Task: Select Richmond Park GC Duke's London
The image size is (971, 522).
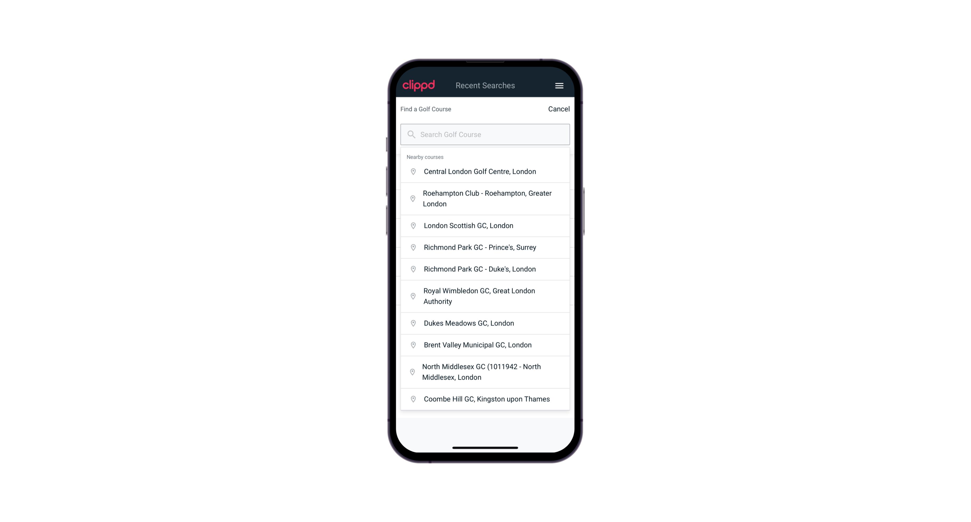Action: [486, 269]
